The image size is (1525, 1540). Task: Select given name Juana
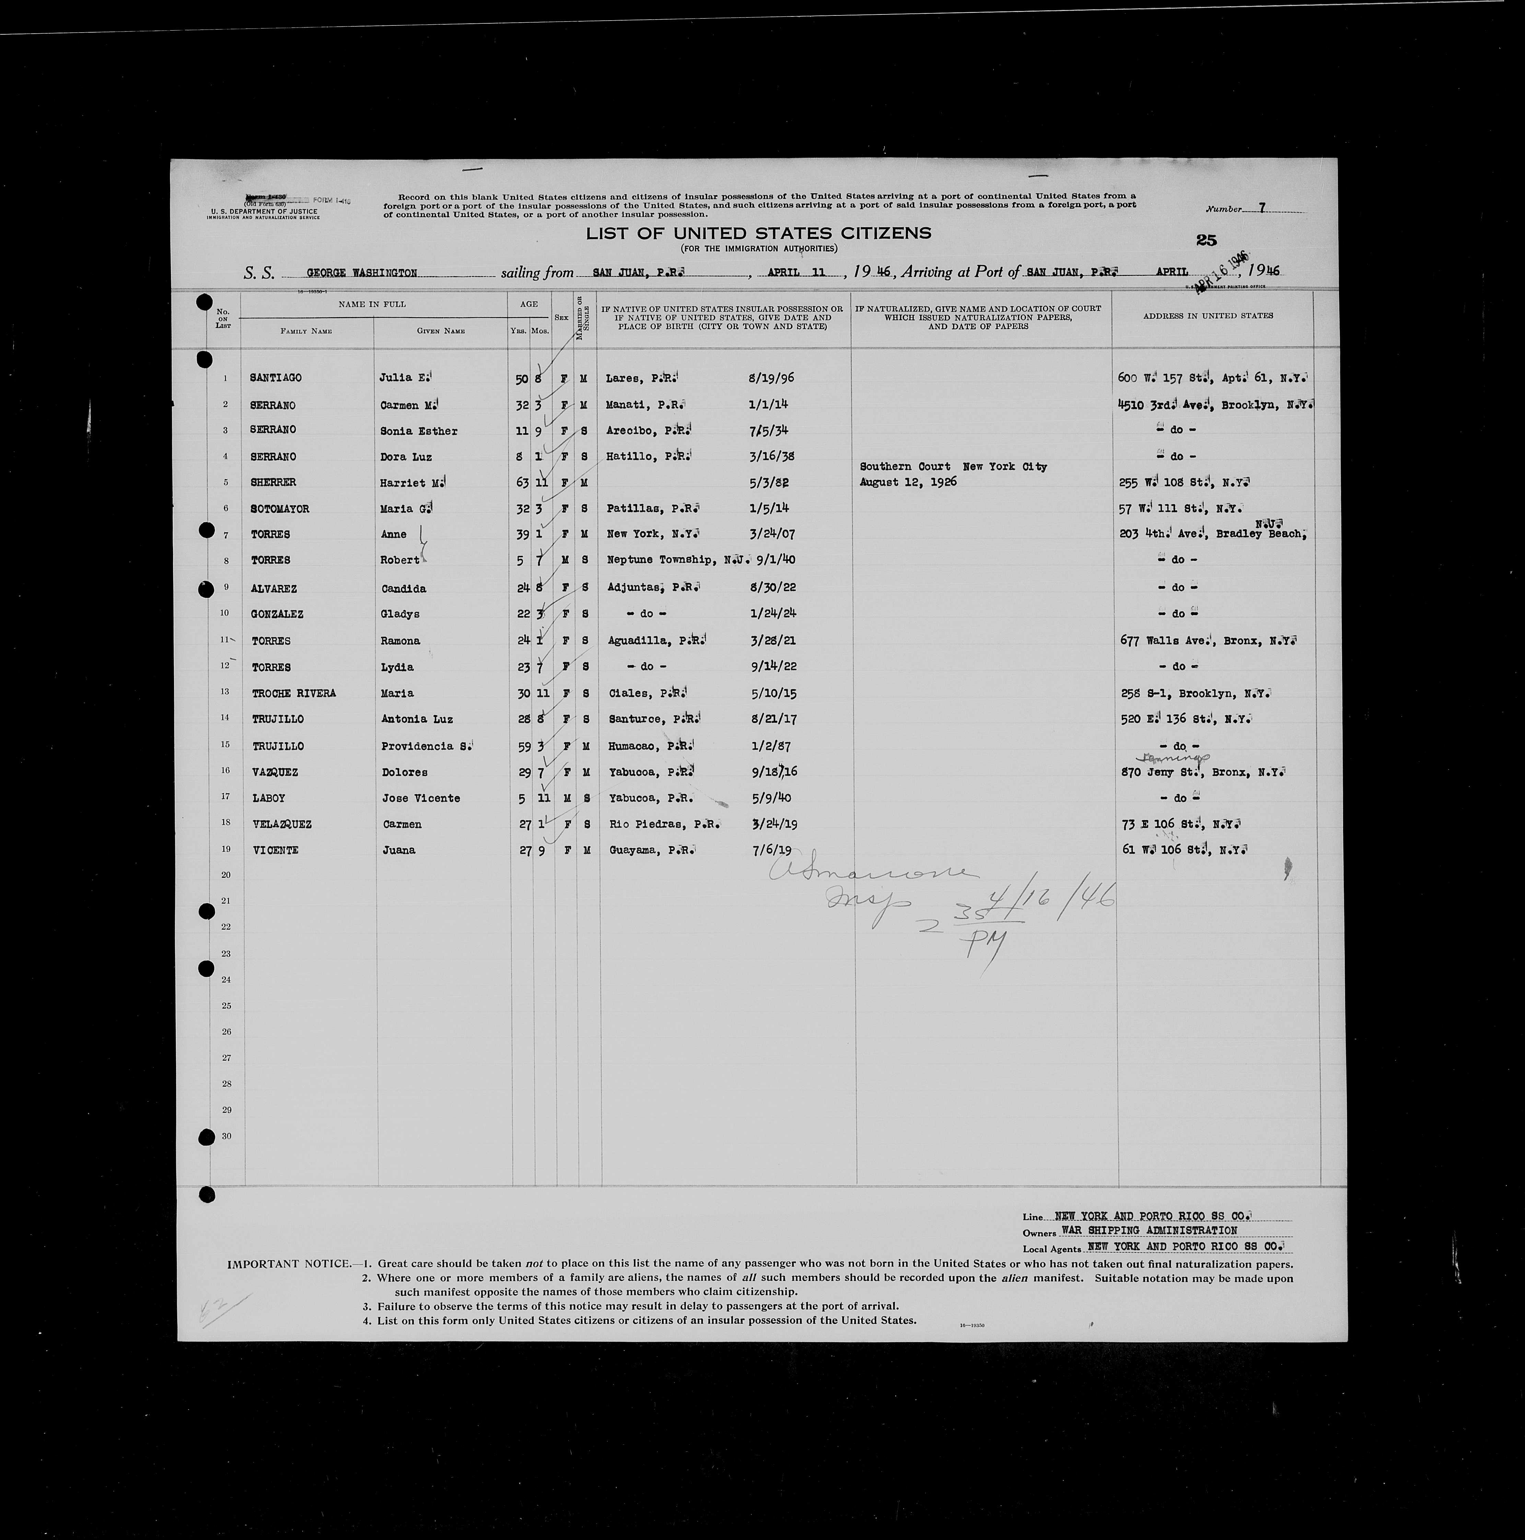pyautogui.click(x=398, y=851)
